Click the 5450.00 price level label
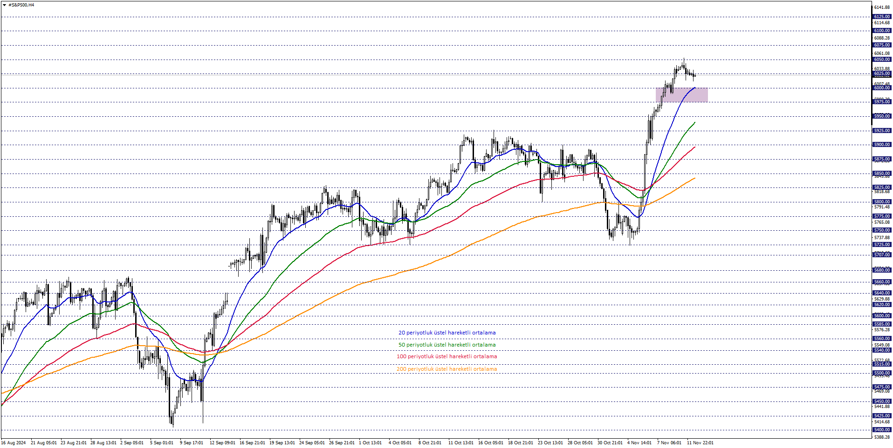Image resolution: width=893 pixels, height=448 pixels. click(882, 401)
